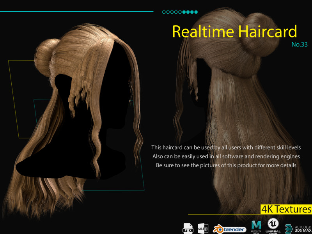Click the Unreal Engine logo
This screenshot has height=234, width=312.
[x=273, y=226]
